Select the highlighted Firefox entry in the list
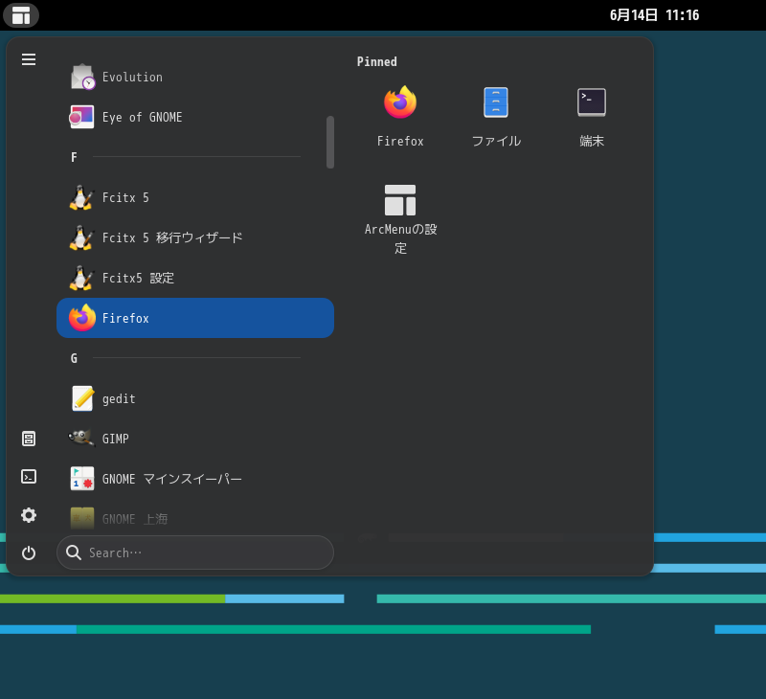766x699 pixels. [x=195, y=318]
